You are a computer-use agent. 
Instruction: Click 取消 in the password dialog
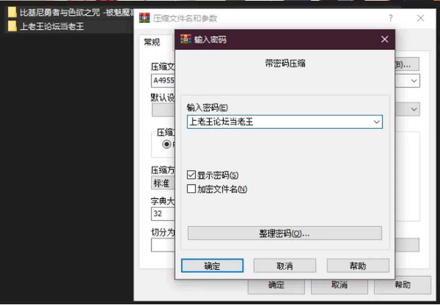click(x=285, y=266)
